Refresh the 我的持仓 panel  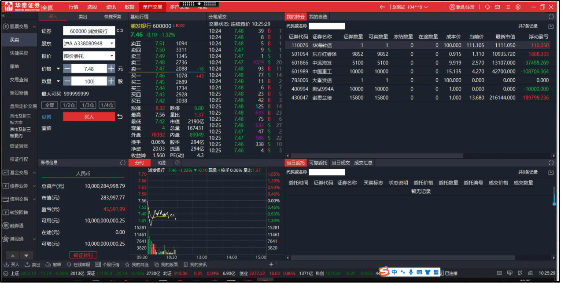coord(551,17)
